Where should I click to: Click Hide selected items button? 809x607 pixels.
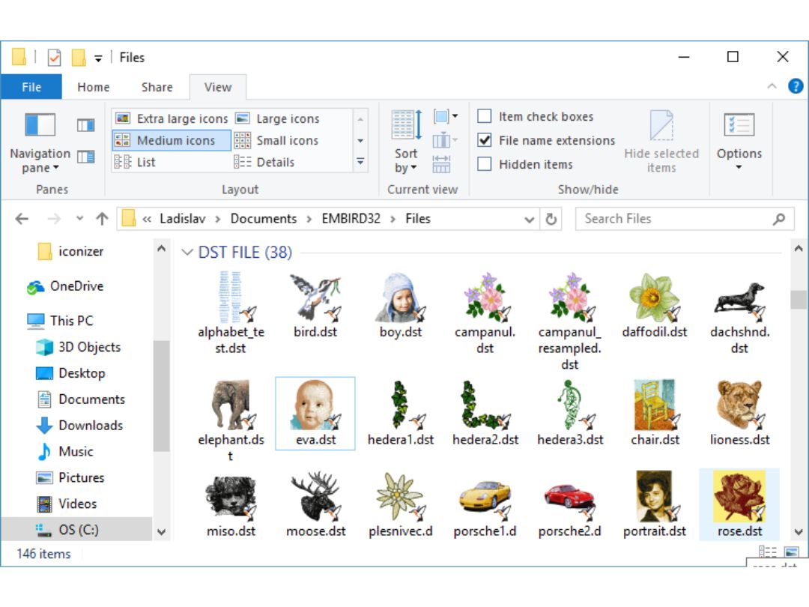pyautogui.click(x=661, y=142)
